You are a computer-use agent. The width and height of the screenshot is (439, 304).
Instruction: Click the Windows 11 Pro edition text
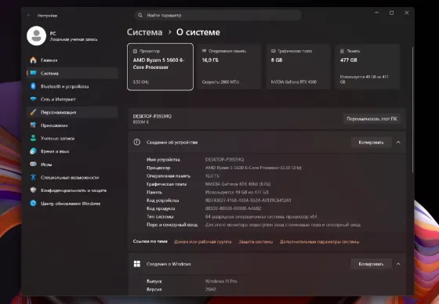point(221,280)
